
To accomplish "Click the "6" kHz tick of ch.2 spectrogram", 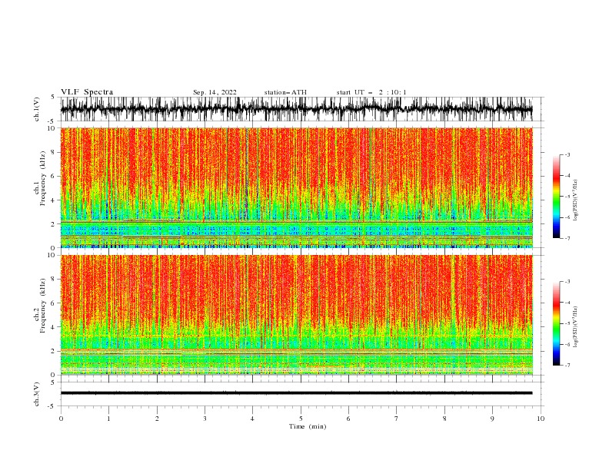I will click(x=54, y=303).
